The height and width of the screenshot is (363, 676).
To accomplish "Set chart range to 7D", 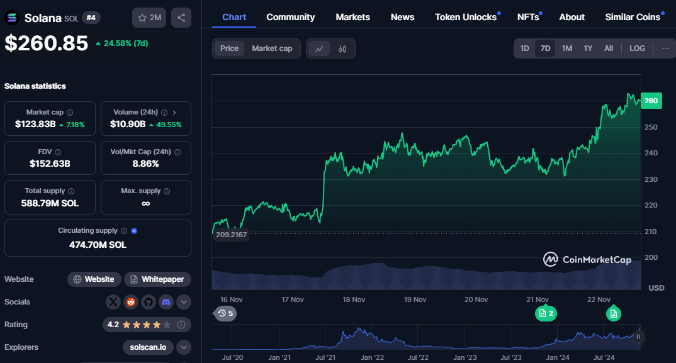I will coord(545,48).
